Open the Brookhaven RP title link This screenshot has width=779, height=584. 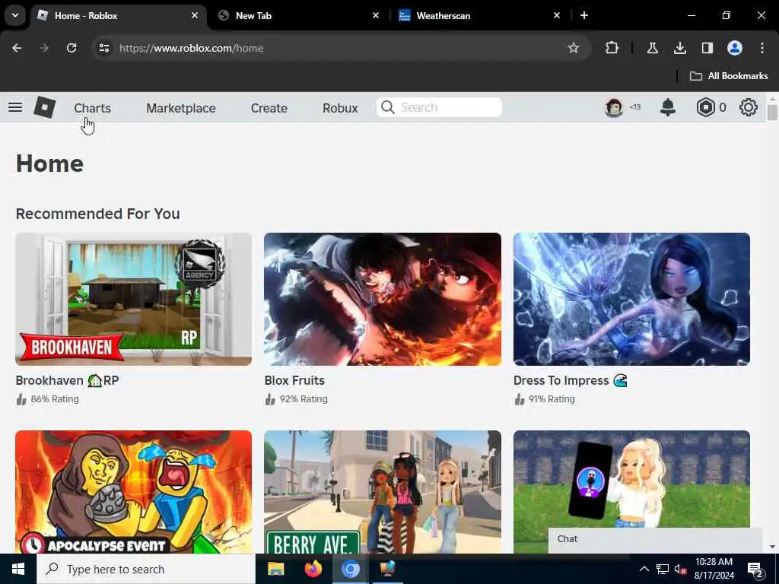(x=67, y=380)
